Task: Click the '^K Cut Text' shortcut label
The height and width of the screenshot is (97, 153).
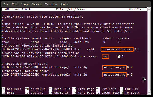Action: click(106, 89)
